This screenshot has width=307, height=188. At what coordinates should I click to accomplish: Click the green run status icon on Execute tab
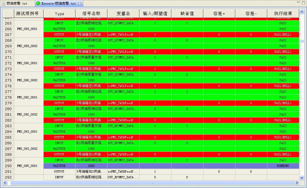pyautogui.click(x=38, y=3)
